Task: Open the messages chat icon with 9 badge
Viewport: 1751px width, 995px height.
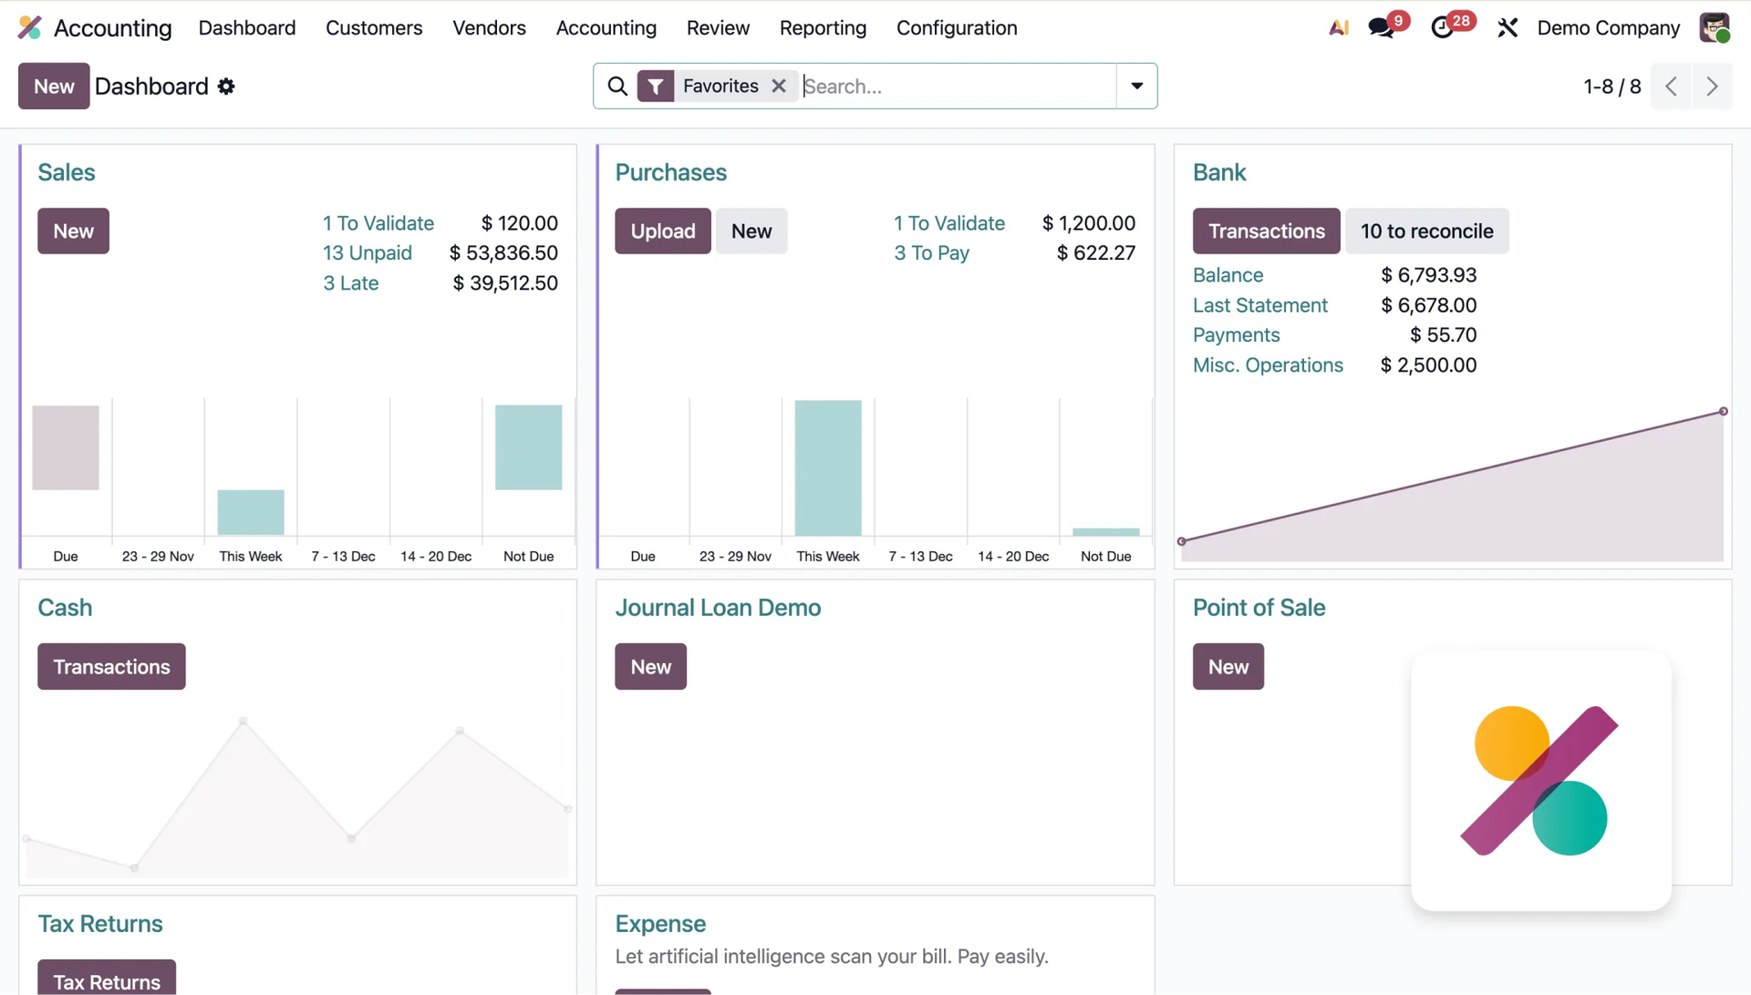Action: click(x=1382, y=28)
